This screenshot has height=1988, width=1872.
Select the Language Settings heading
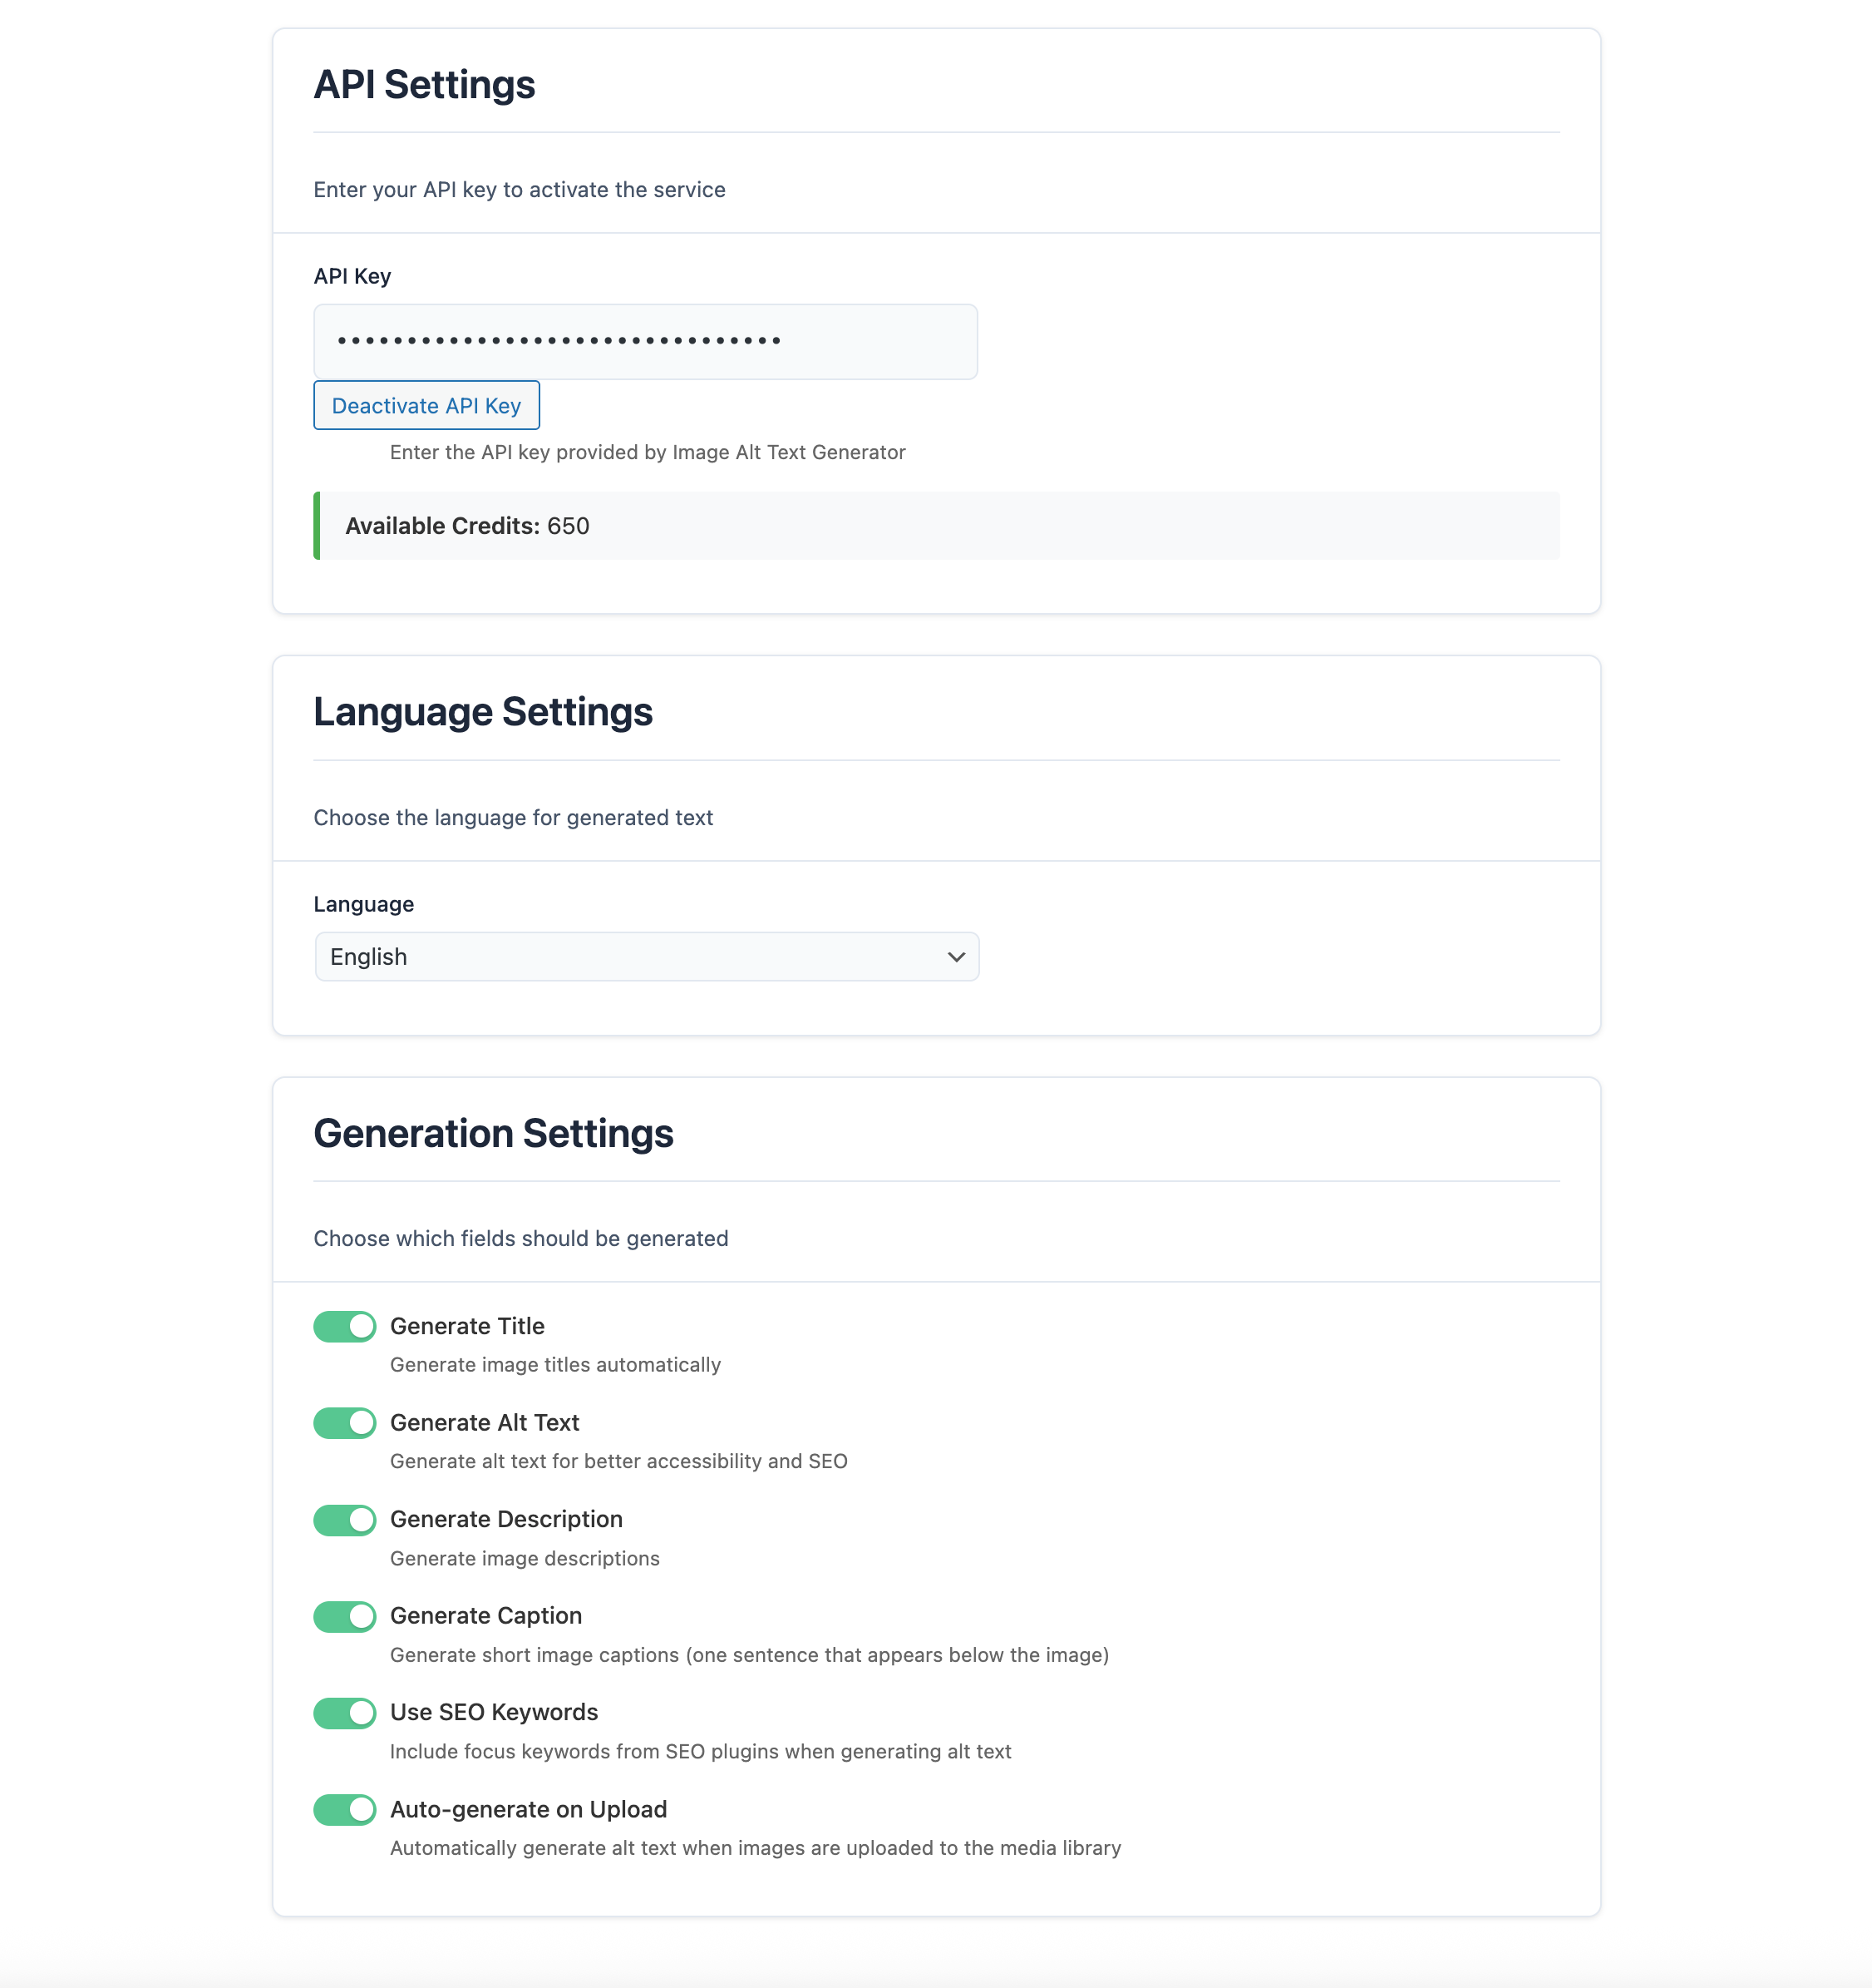coord(483,712)
